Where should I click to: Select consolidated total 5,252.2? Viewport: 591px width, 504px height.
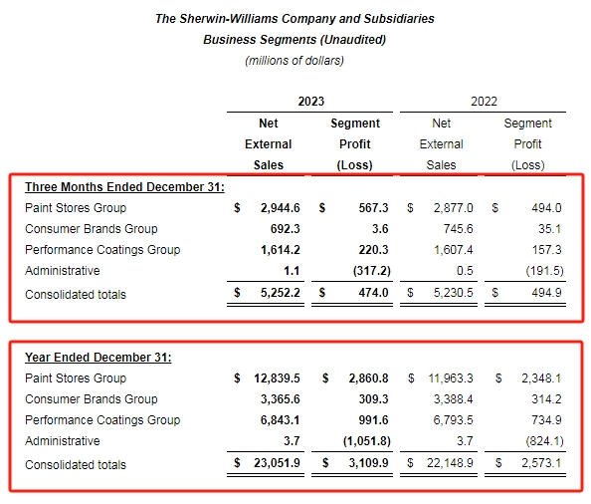[280, 293]
